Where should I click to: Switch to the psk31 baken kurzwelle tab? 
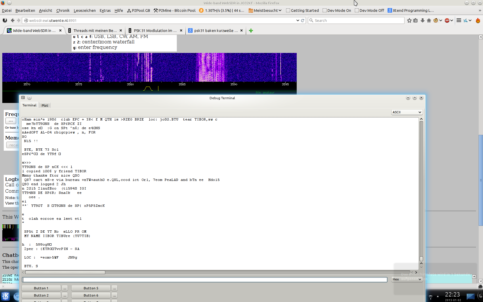tap(216, 30)
